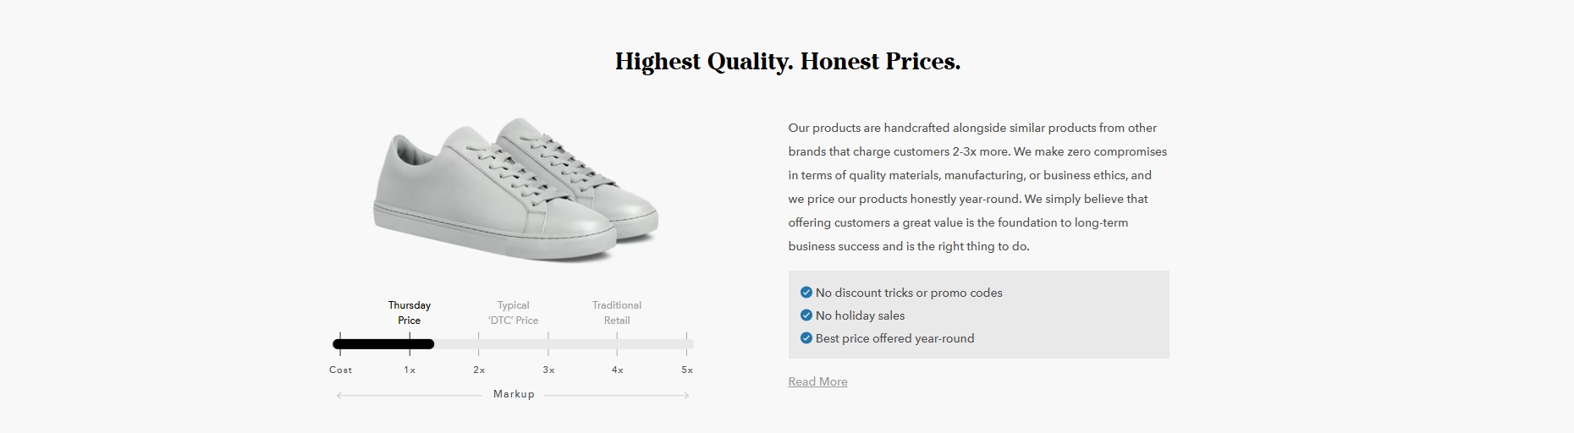This screenshot has height=433, width=1574.
Task: Select the Thursday Price label
Action: [x=410, y=313]
